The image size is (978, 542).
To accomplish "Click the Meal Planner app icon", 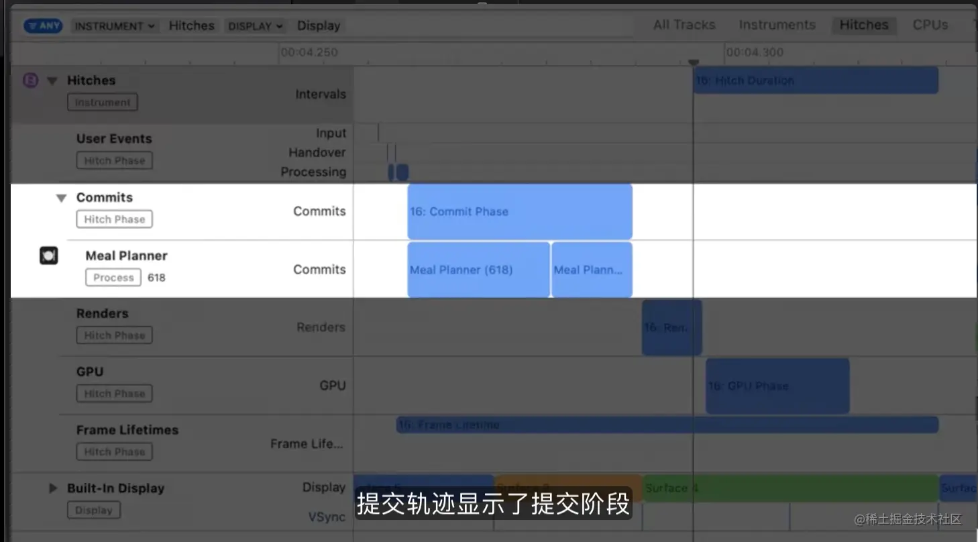I will point(48,256).
